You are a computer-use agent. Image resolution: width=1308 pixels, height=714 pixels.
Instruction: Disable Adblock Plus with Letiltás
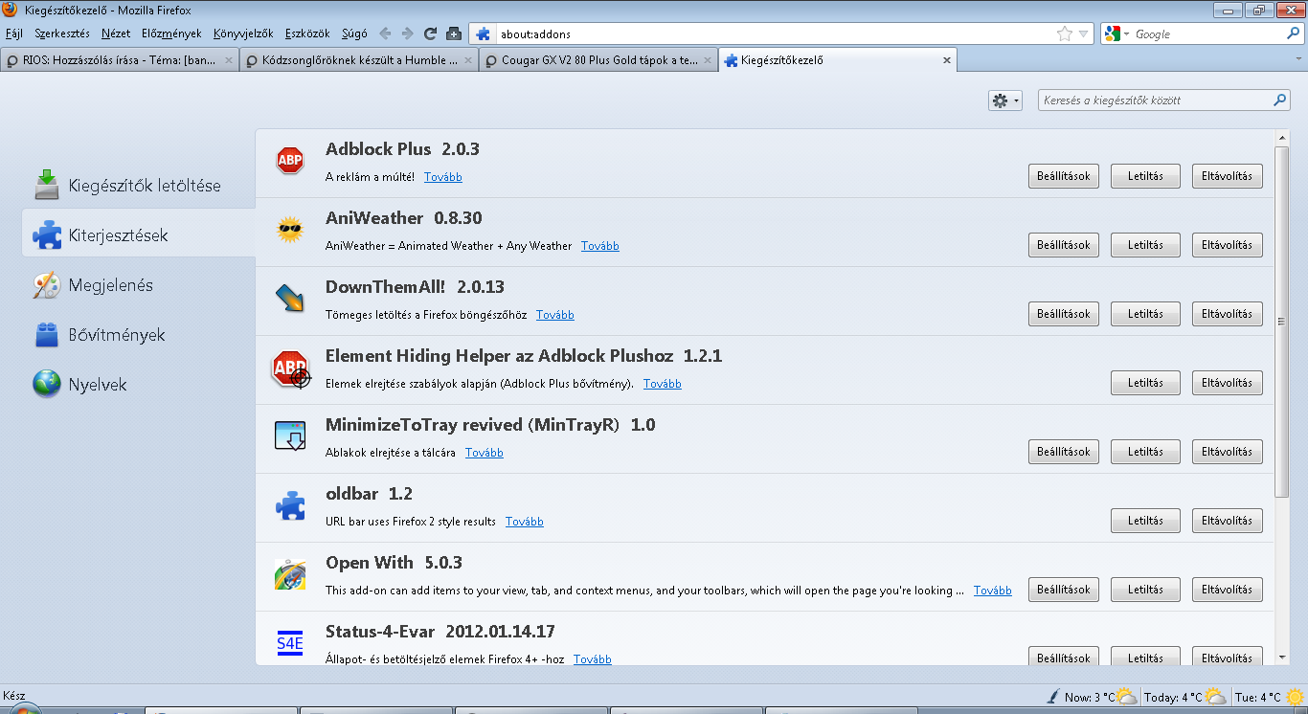click(x=1145, y=176)
